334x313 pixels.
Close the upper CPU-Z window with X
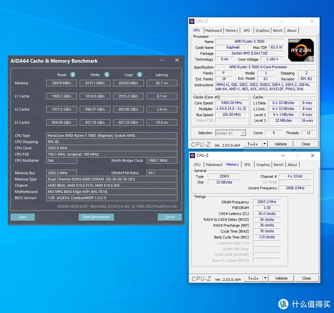pyautogui.click(x=312, y=21)
